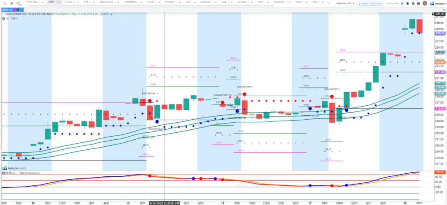The image size is (447, 205).
Task: Switch to the sector scanner tab
Action: point(101,2)
